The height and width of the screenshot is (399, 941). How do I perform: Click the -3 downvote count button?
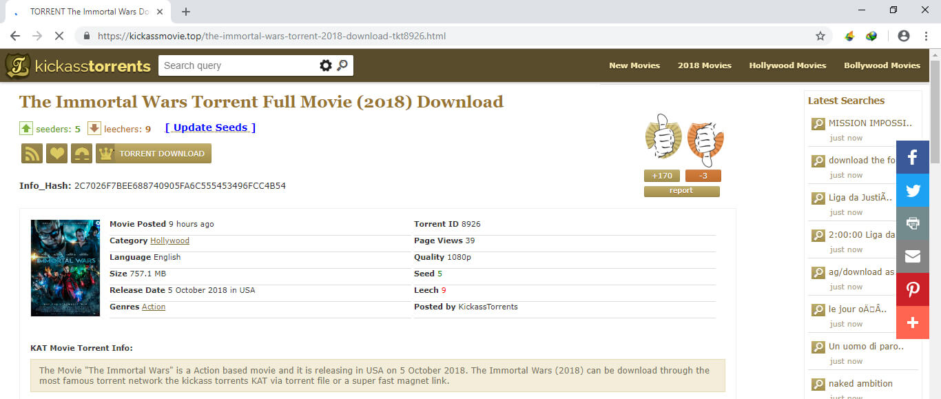coord(703,176)
